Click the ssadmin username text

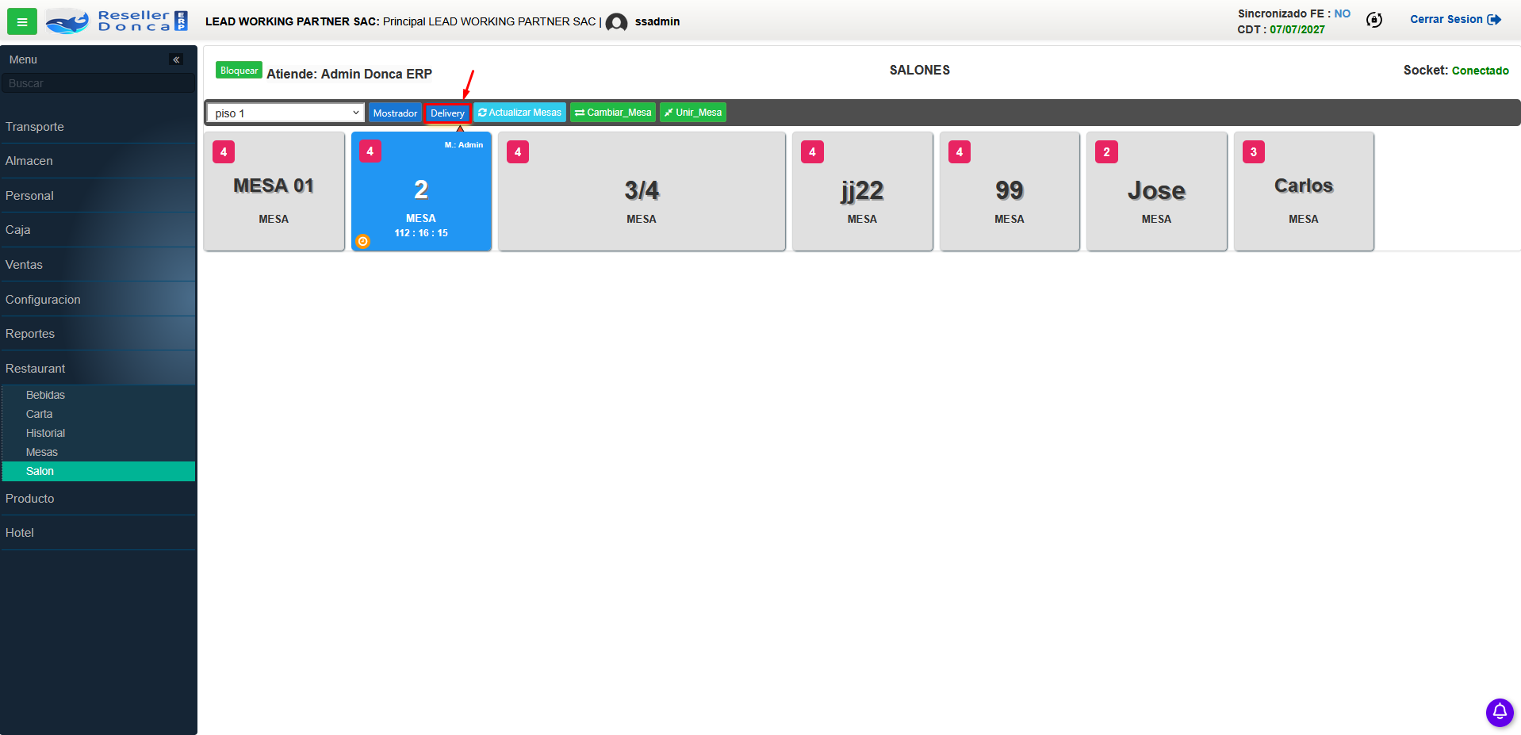pos(657,21)
